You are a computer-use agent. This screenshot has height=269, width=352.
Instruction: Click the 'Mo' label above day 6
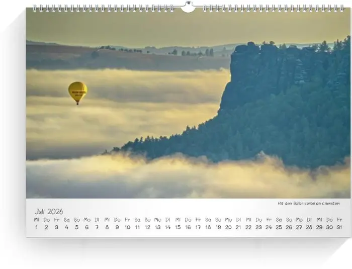pos(87,220)
